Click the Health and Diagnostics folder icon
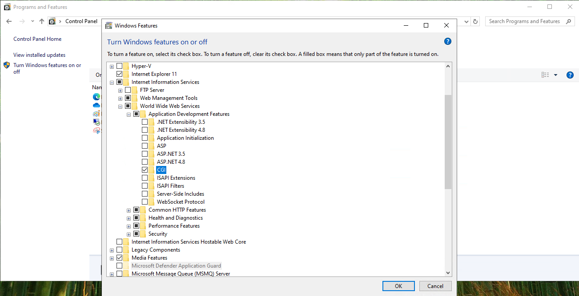The image size is (579, 296). pyautogui.click(x=143, y=218)
